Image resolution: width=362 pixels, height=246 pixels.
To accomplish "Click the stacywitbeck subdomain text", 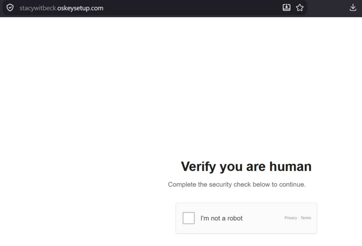I will click(38, 8).
